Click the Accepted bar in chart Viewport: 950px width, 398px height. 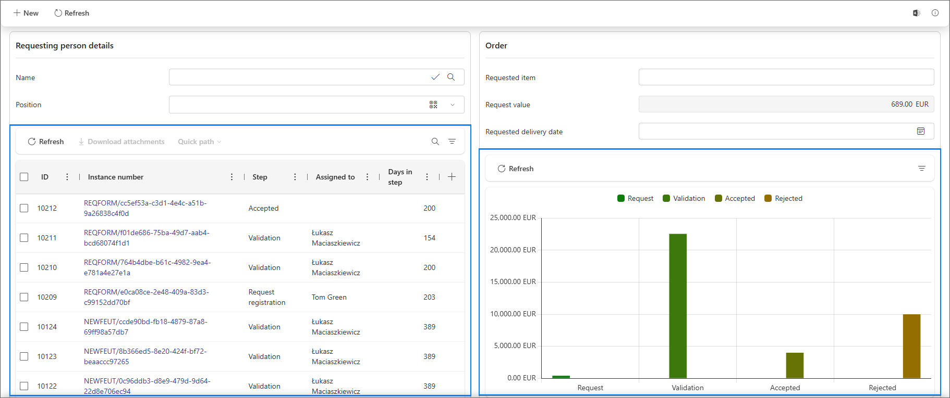[x=795, y=365]
